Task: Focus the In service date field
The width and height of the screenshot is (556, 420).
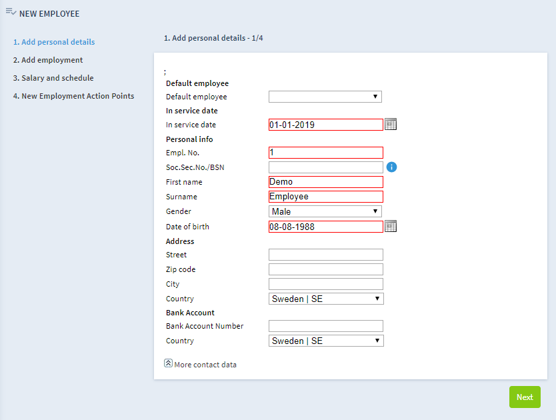Action: (x=326, y=125)
